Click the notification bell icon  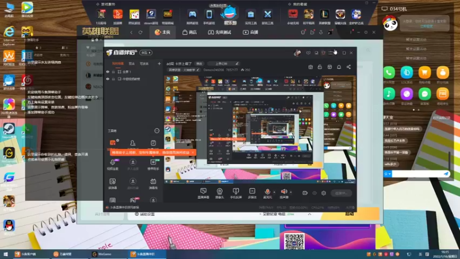pos(339,67)
